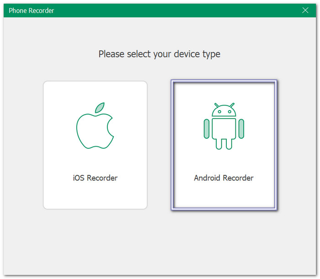Choose the Android Recorder label

[224, 178]
